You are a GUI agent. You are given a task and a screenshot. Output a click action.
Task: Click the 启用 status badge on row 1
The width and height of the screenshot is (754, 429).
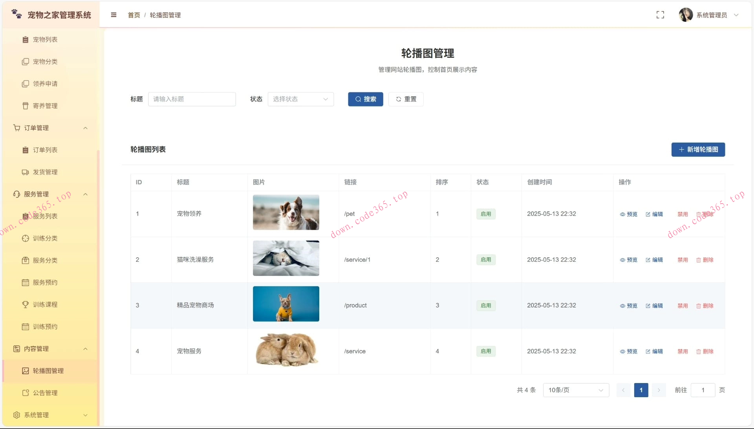(485, 214)
